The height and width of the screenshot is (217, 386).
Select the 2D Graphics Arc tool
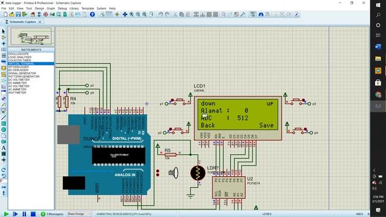click(x=4, y=136)
